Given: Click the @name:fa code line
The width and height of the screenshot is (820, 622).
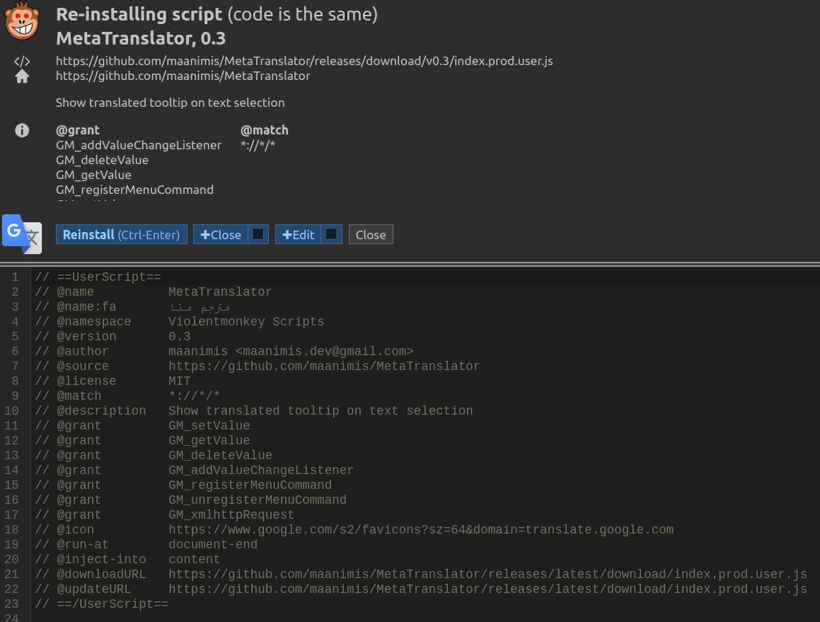Looking at the screenshot, I should (x=132, y=306).
